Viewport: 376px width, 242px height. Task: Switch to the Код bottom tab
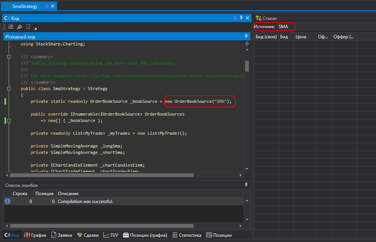pyautogui.click(x=12, y=235)
